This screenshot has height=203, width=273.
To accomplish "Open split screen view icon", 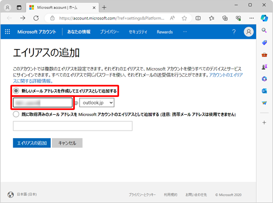I will pyautogui.click(x=198, y=18).
